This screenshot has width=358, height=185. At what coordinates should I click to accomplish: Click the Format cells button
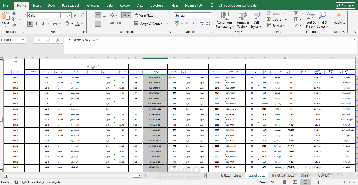276,26
